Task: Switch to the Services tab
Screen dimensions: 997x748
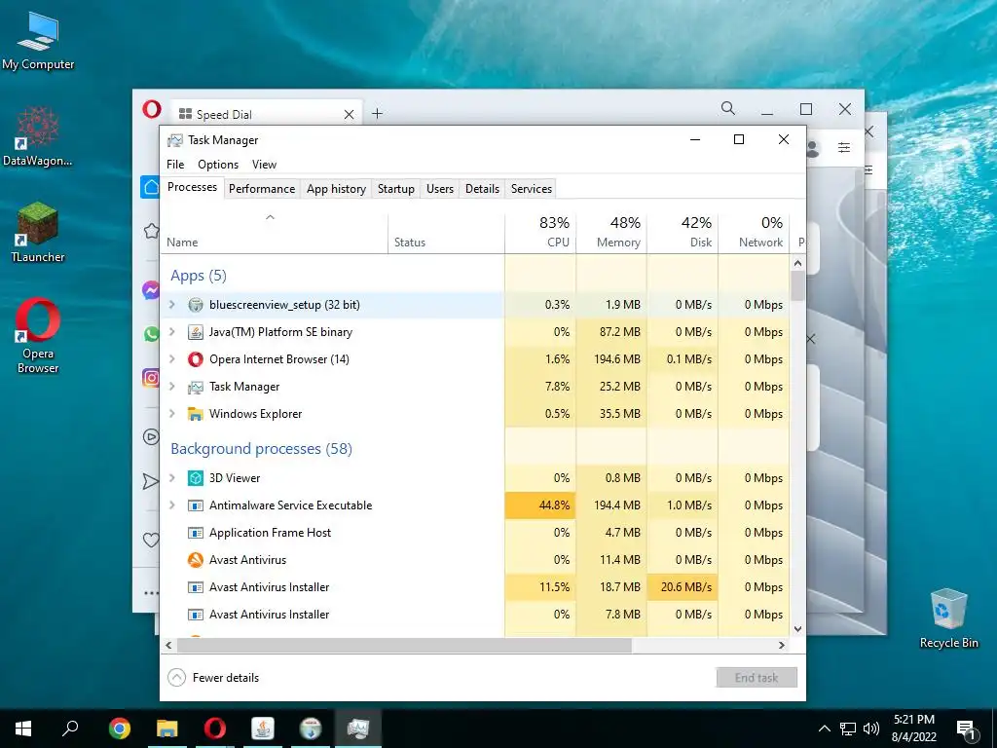Action: tap(532, 189)
